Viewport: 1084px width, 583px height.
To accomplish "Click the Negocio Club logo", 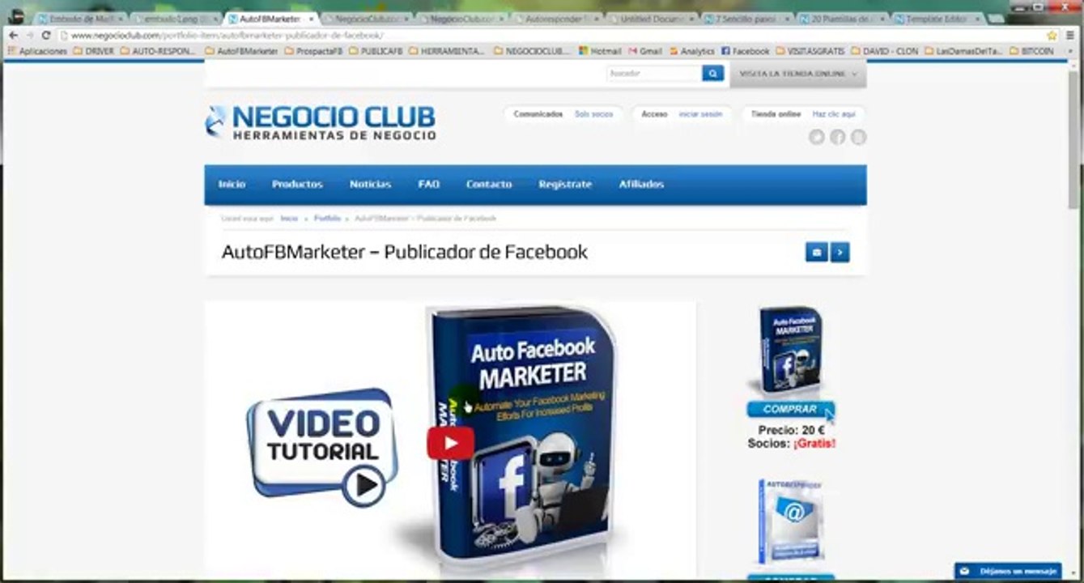I will [x=321, y=122].
